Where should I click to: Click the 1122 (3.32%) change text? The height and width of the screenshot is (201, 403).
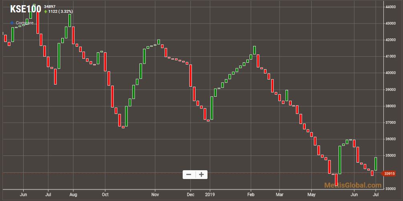(60, 12)
